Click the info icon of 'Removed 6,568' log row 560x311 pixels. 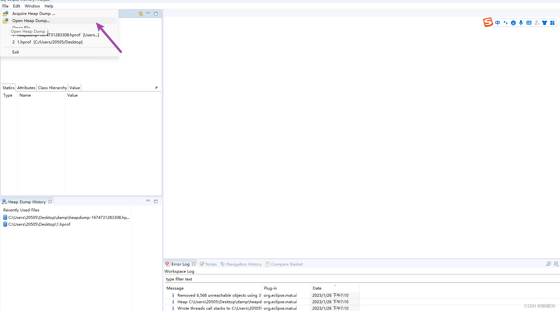173,295
